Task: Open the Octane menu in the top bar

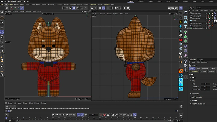Action: (x=100, y=5)
